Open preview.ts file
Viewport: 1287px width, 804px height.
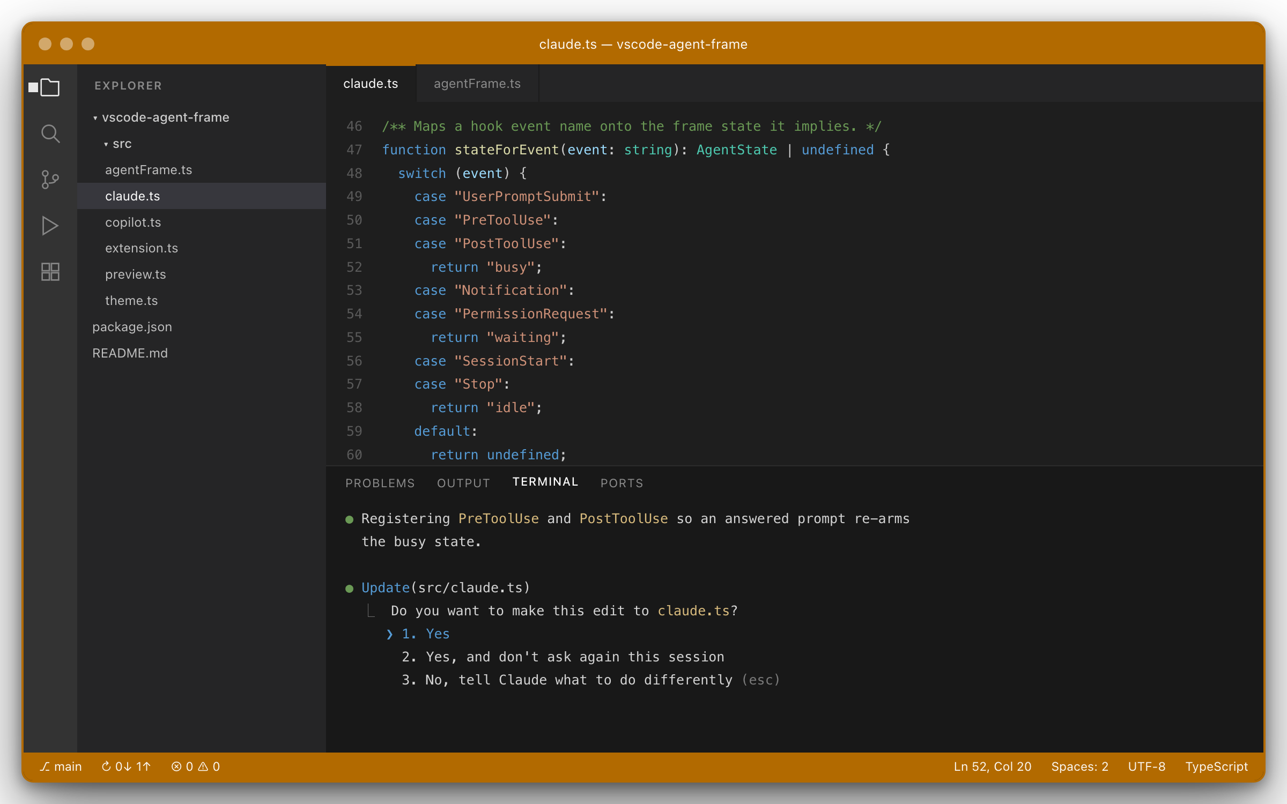[x=202, y=274]
